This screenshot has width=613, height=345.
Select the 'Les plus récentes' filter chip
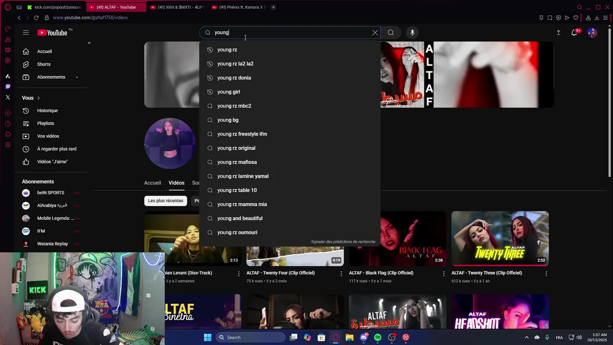click(166, 201)
